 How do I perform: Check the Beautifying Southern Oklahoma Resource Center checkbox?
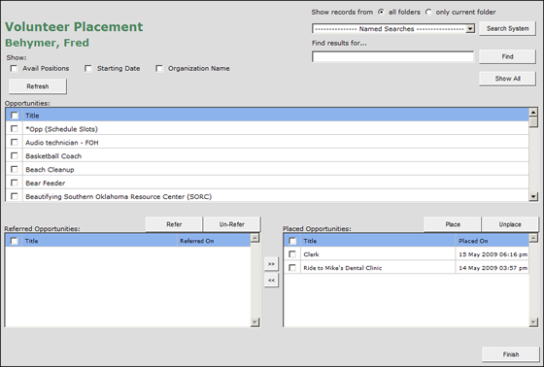(15, 196)
